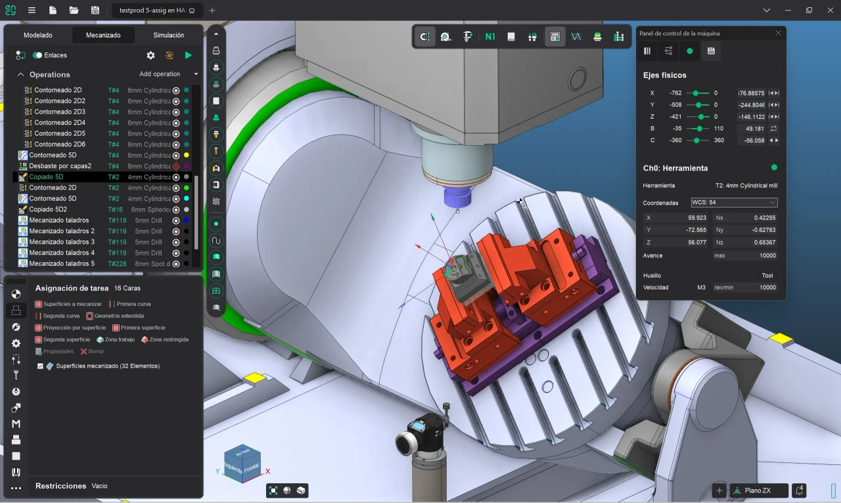This screenshot has width=841, height=503.
Task: Collapse the vertical toolbar with up arrow
Action: [x=216, y=33]
